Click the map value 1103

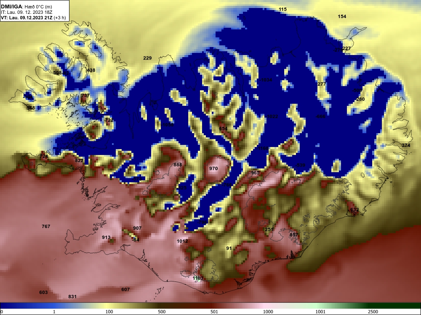(198, 278)
